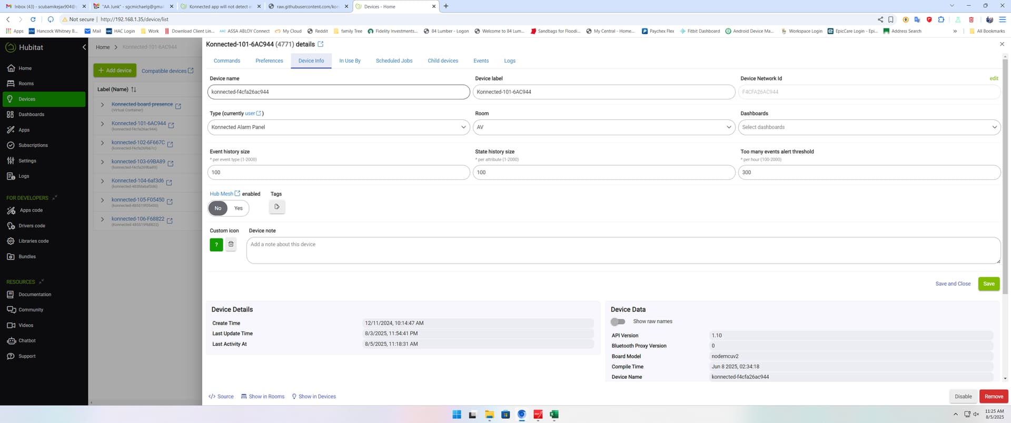Click the sort icon beside Label (Name)
The image size is (1011, 423).
[x=134, y=89]
